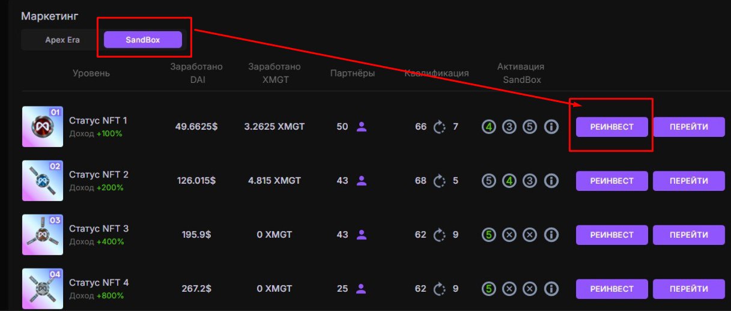Select the SandBox tab
This screenshot has width=731, height=311.
(x=142, y=40)
